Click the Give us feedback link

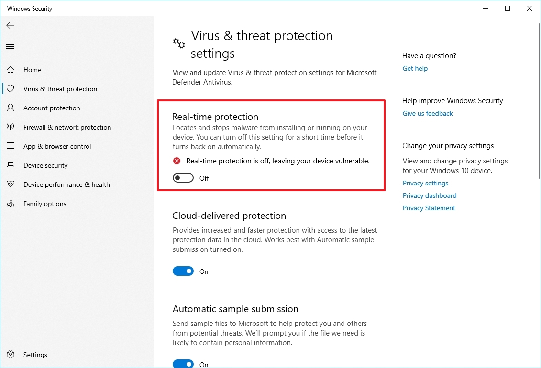click(x=427, y=113)
